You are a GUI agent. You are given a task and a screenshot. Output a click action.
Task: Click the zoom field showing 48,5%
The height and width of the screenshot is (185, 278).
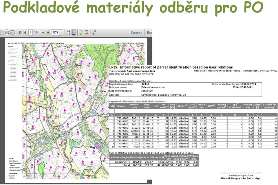(x=56, y=32)
